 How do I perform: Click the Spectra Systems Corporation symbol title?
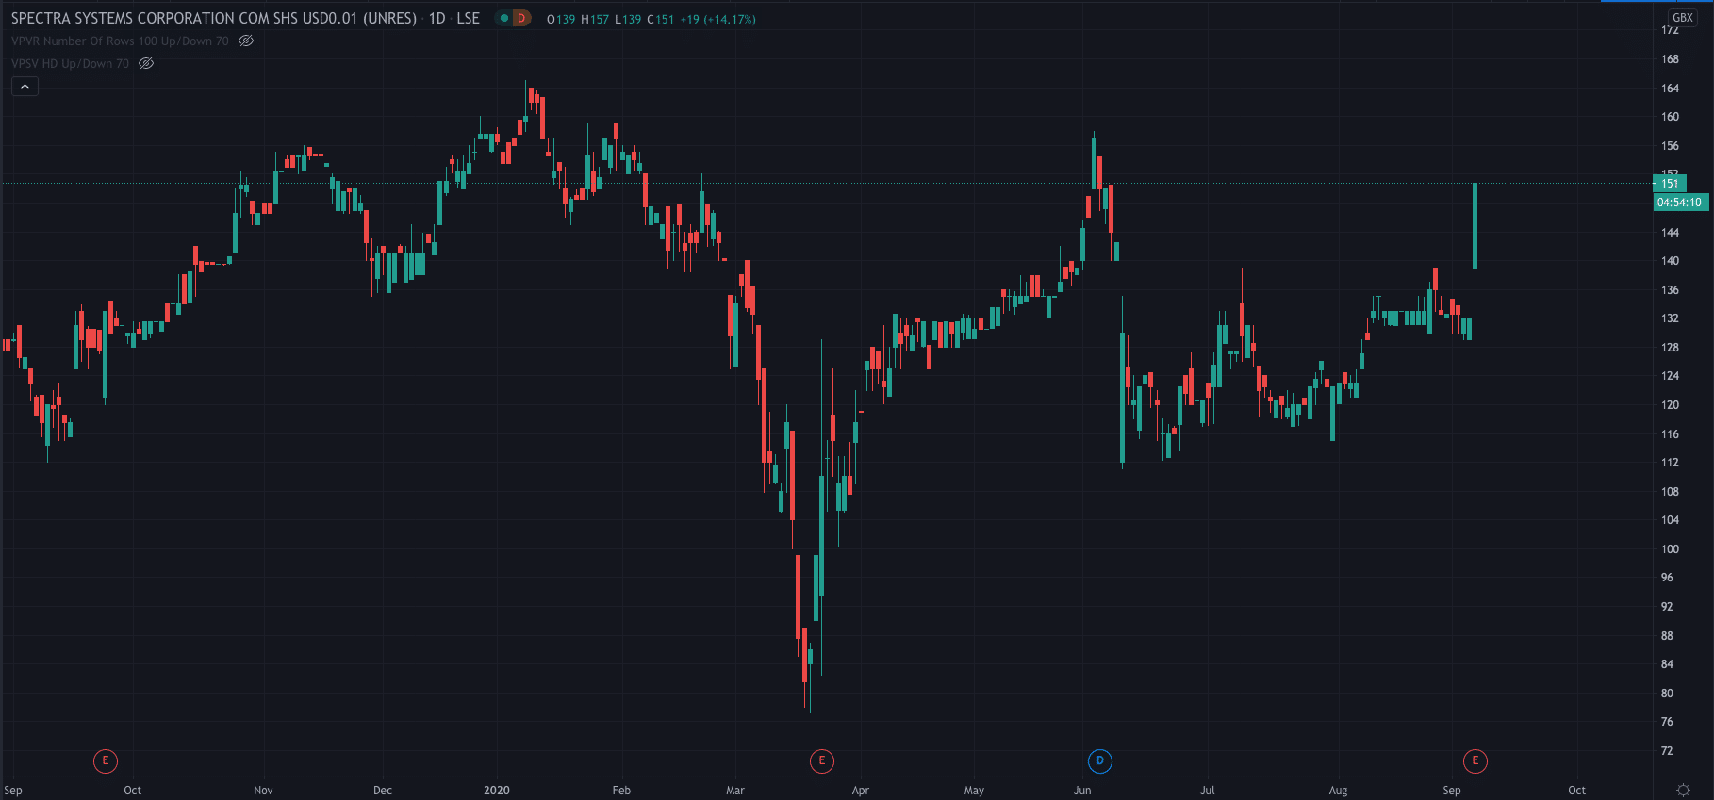pos(214,18)
